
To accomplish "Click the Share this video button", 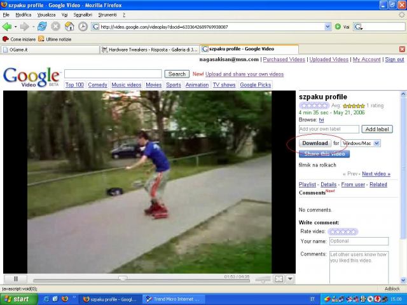I will pyautogui.click(x=324, y=154).
